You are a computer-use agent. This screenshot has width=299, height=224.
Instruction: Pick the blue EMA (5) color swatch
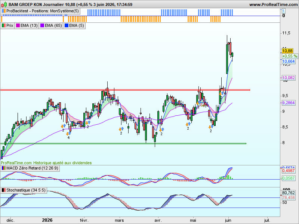tap(67, 25)
